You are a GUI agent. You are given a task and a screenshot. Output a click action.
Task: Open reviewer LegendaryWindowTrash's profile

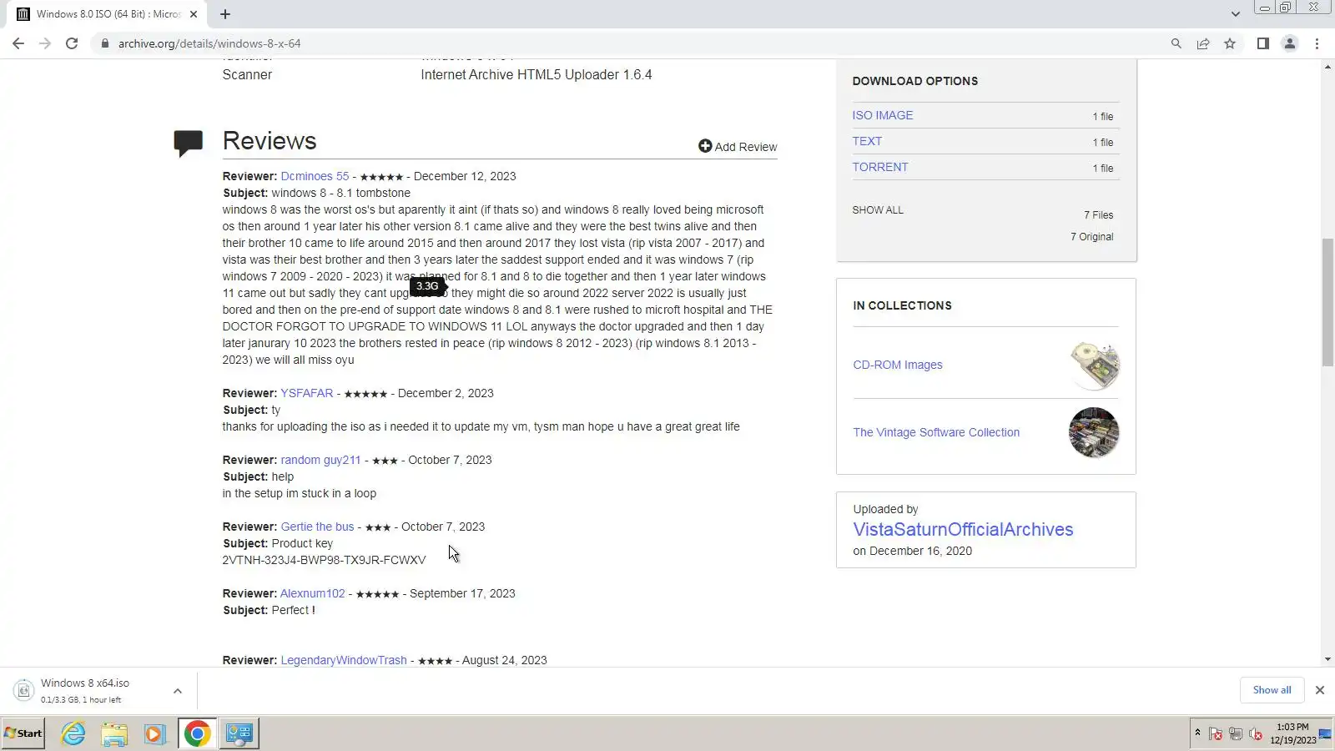tap(344, 660)
